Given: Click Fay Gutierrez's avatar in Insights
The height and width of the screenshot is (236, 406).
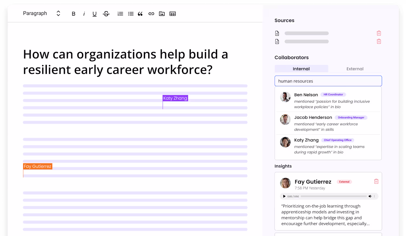Looking at the screenshot, I should point(285,183).
